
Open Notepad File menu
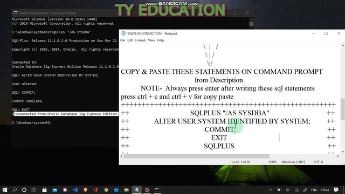(122, 40)
